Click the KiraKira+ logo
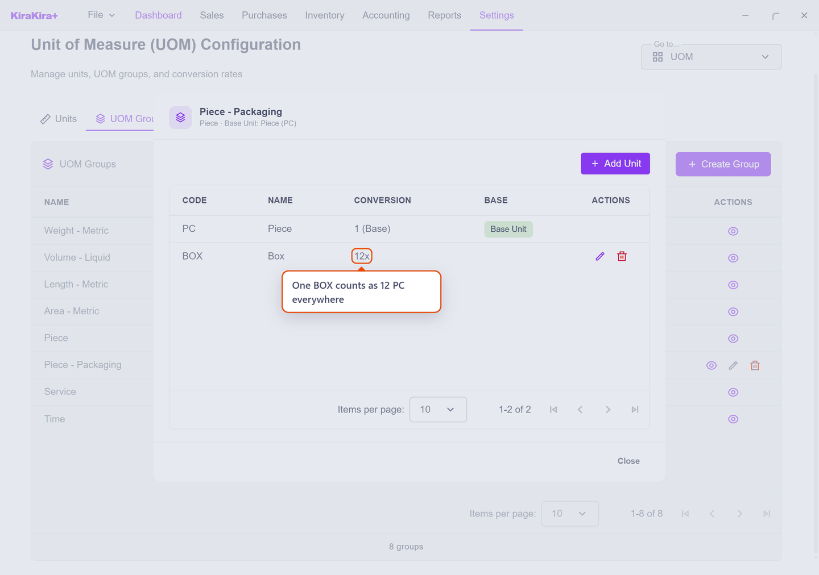 pyautogui.click(x=34, y=15)
